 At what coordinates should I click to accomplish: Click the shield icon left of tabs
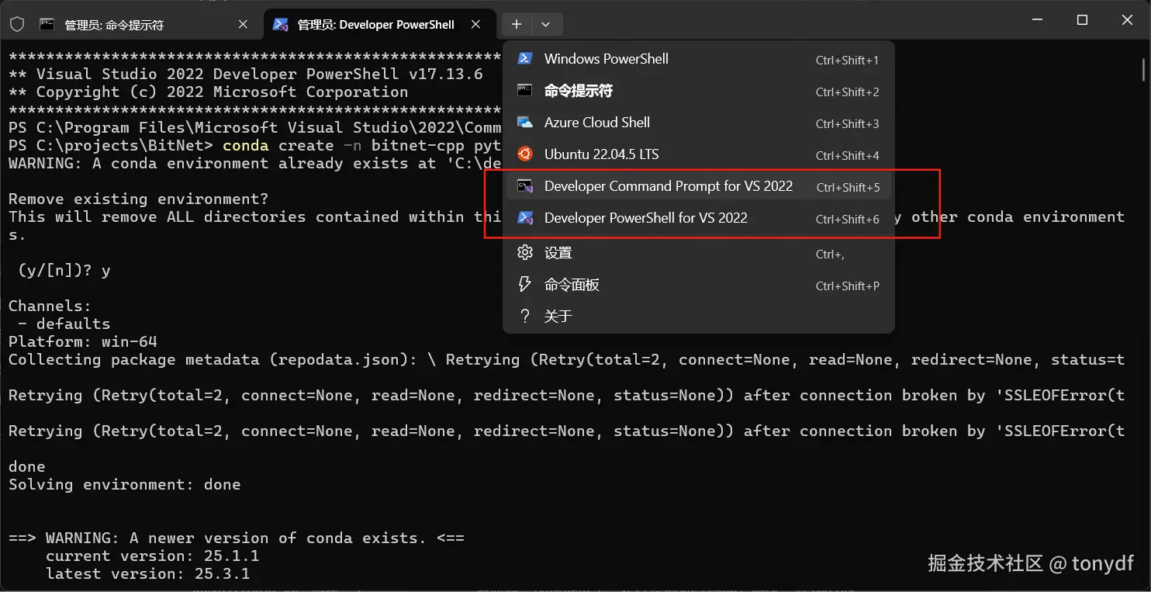point(17,24)
